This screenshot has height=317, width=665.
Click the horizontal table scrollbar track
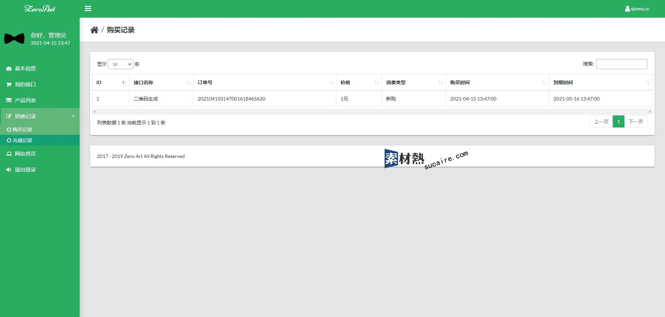pyautogui.click(x=372, y=112)
